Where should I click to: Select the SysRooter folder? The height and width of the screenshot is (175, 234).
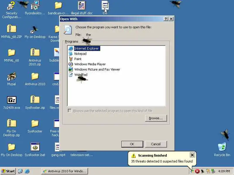(35, 126)
